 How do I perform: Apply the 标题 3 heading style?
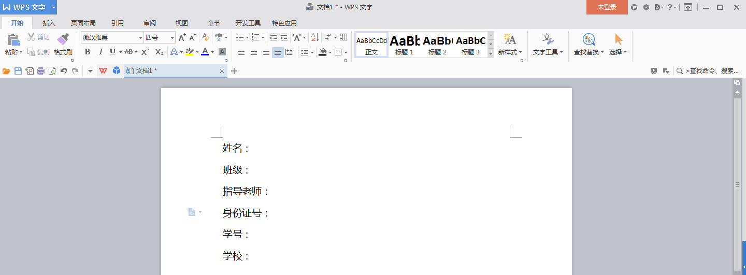470,45
